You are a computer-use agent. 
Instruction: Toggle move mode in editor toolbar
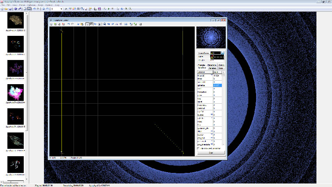tap(91, 24)
